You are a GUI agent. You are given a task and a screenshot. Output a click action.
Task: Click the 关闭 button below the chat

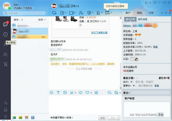point(102,118)
